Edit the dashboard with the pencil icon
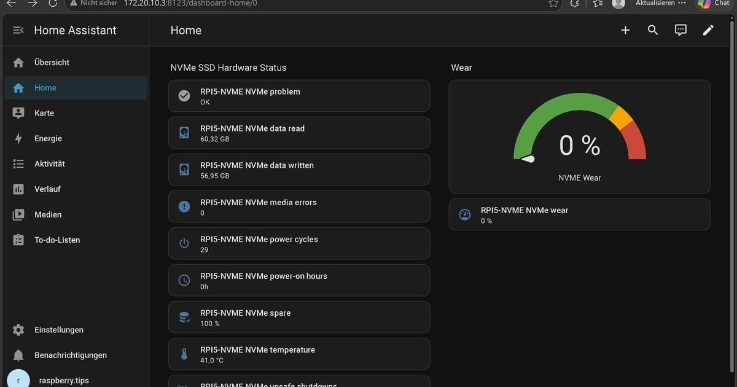This screenshot has width=737, height=387. pos(708,30)
